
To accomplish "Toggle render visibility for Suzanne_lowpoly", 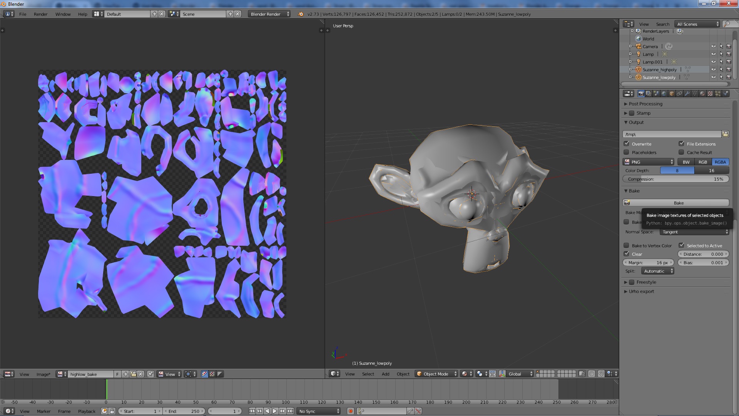I will click(x=729, y=77).
